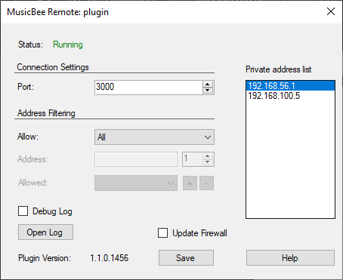
Task: Increase the Port value with up arrow
Action: click(x=208, y=85)
